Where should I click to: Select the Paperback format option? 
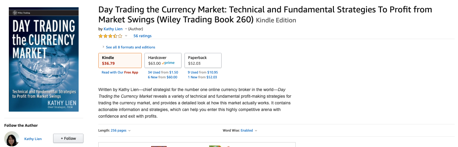[x=203, y=60]
